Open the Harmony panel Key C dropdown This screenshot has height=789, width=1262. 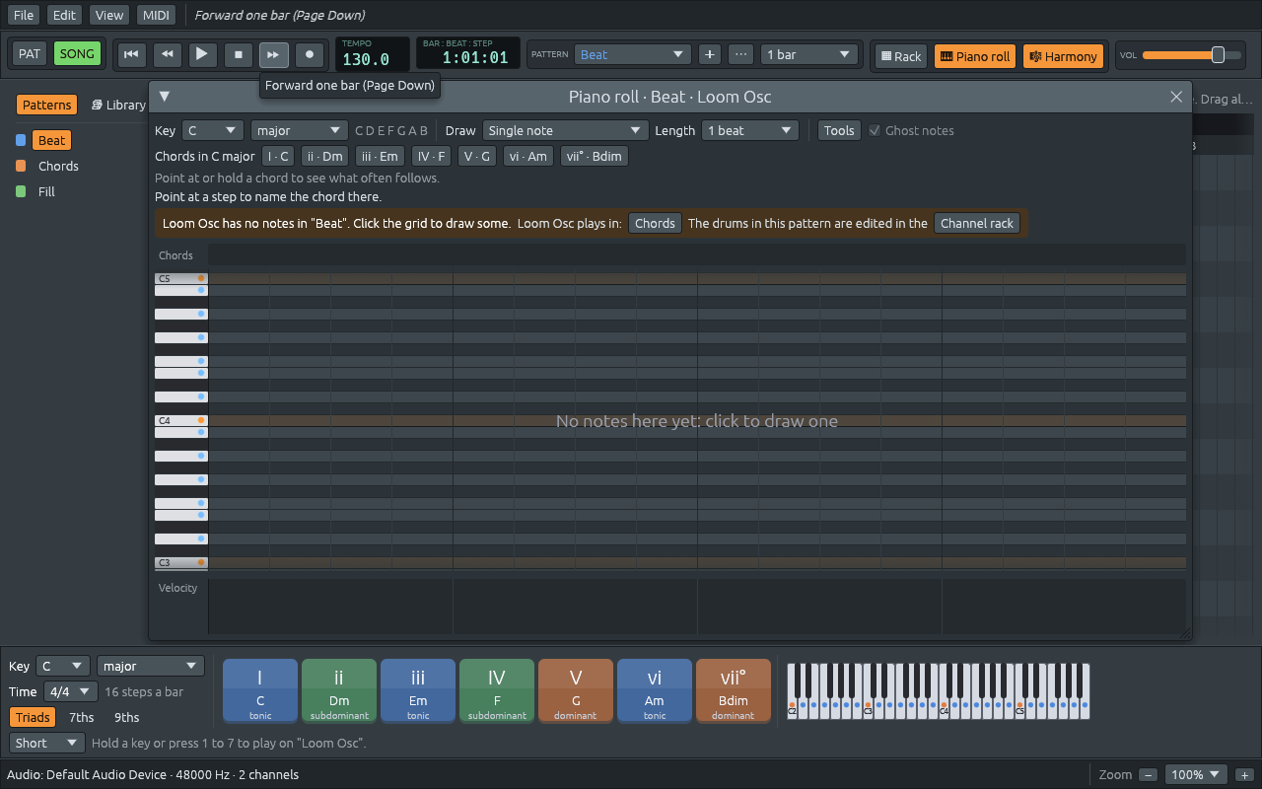click(62, 666)
